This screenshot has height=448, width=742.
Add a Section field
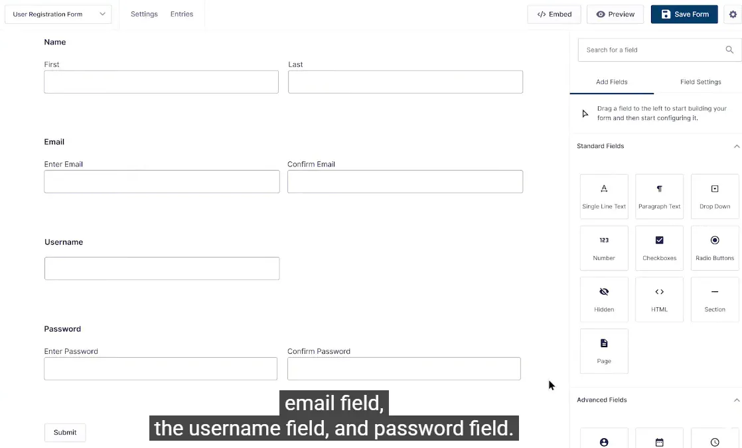point(715,299)
